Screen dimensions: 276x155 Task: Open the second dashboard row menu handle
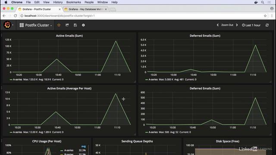tap(2, 88)
